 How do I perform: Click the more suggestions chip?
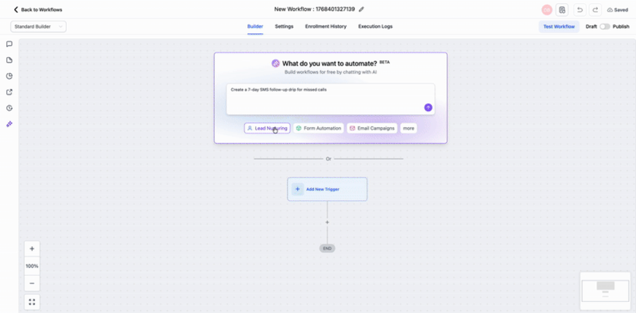point(408,128)
